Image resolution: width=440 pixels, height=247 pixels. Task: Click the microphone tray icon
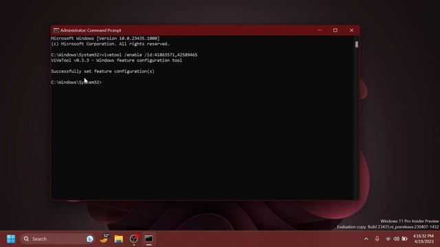coord(377,239)
